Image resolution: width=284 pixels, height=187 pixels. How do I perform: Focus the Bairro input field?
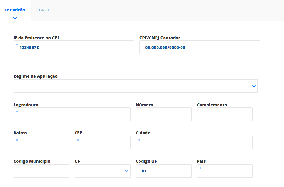pos(41,142)
